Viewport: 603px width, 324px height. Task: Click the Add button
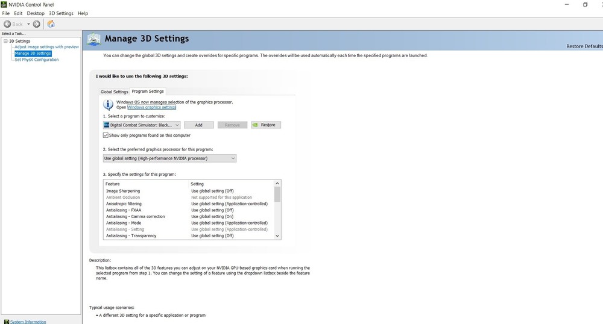point(199,125)
